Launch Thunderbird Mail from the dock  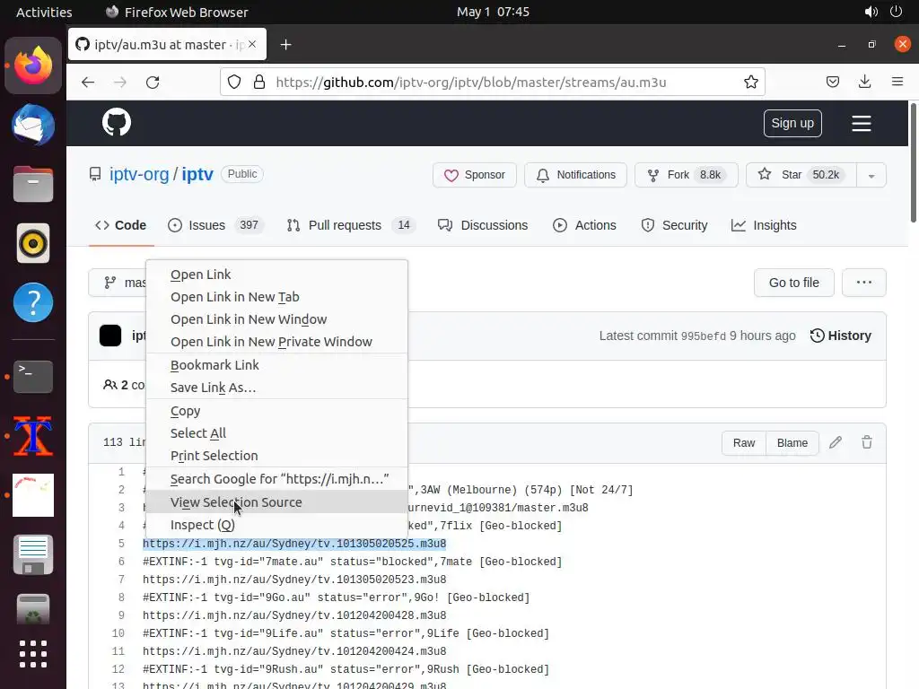(33, 125)
